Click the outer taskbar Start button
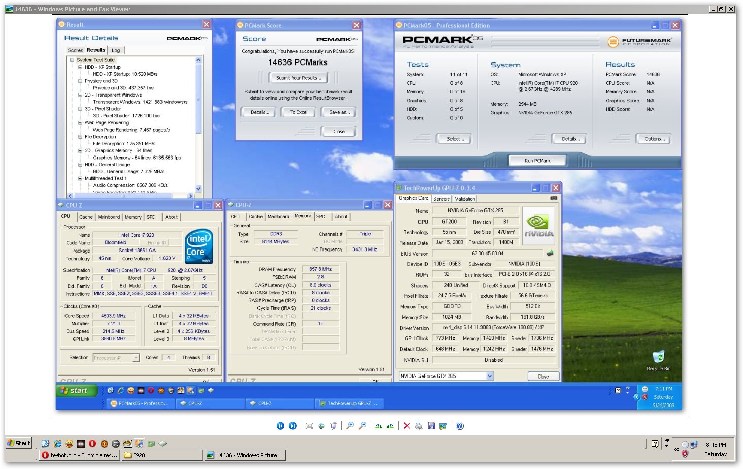This screenshot has height=469, width=743. (x=19, y=443)
